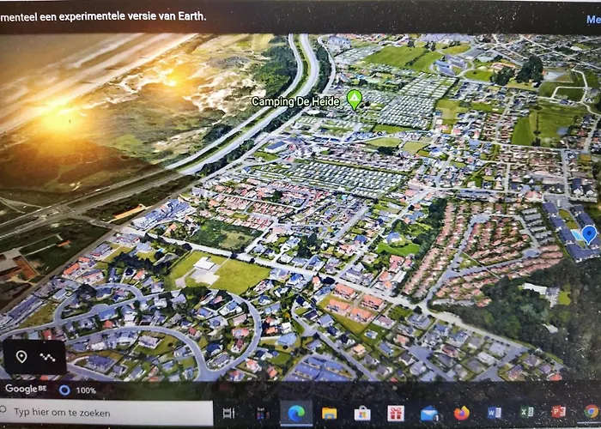Image resolution: width=601 pixels, height=429 pixels.
Task: Click the blue location pin on map
Action: point(589,235)
